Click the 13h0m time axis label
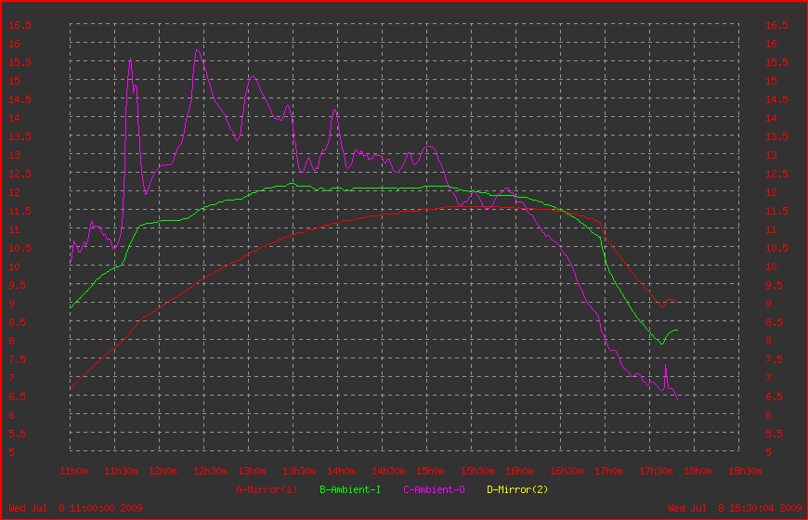 [252, 471]
